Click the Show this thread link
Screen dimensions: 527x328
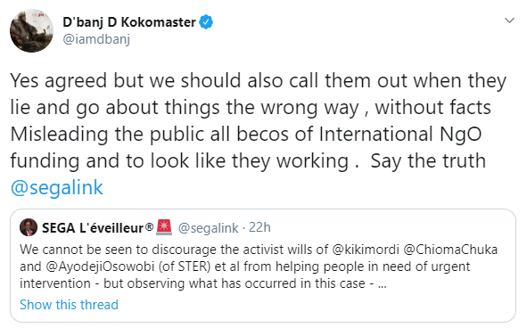pos(69,305)
